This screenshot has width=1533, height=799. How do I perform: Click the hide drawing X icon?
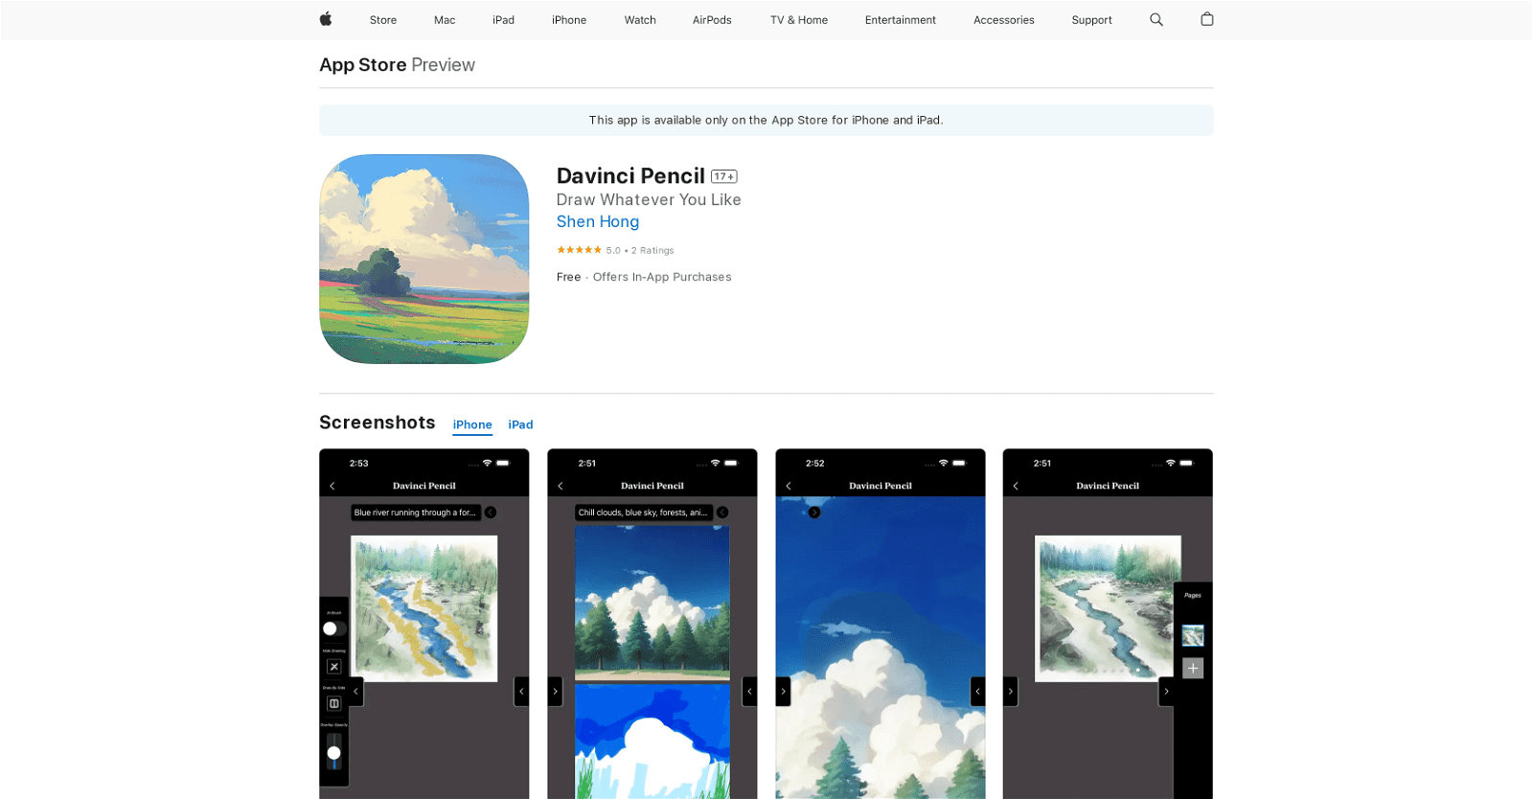pyautogui.click(x=334, y=666)
